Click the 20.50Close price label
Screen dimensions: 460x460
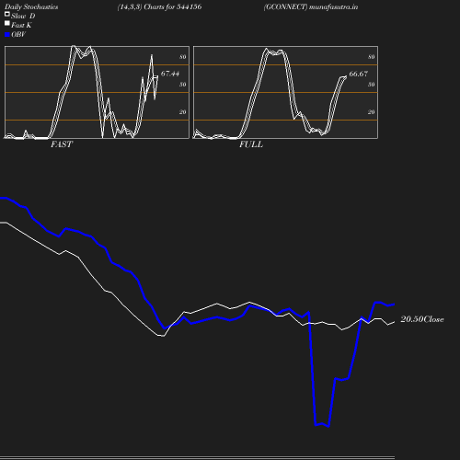[x=422, y=319]
